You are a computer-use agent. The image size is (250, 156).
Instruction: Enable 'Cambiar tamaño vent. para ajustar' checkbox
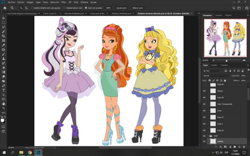32,8
